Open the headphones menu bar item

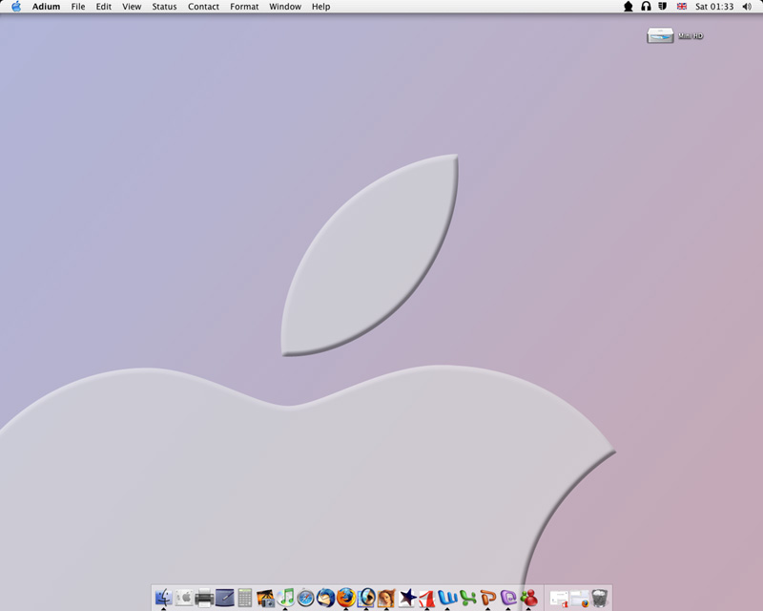coord(646,7)
